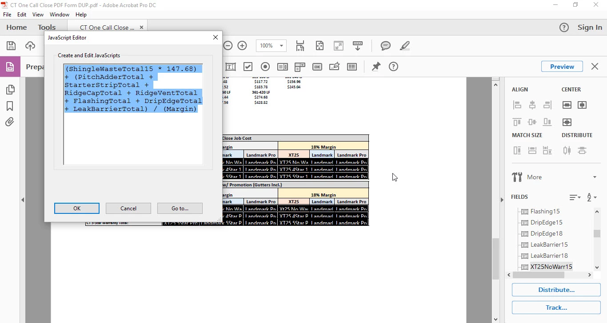607x323 pixels.
Task: Add a comment with the speech bubble icon
Action: tap(386, 46)
